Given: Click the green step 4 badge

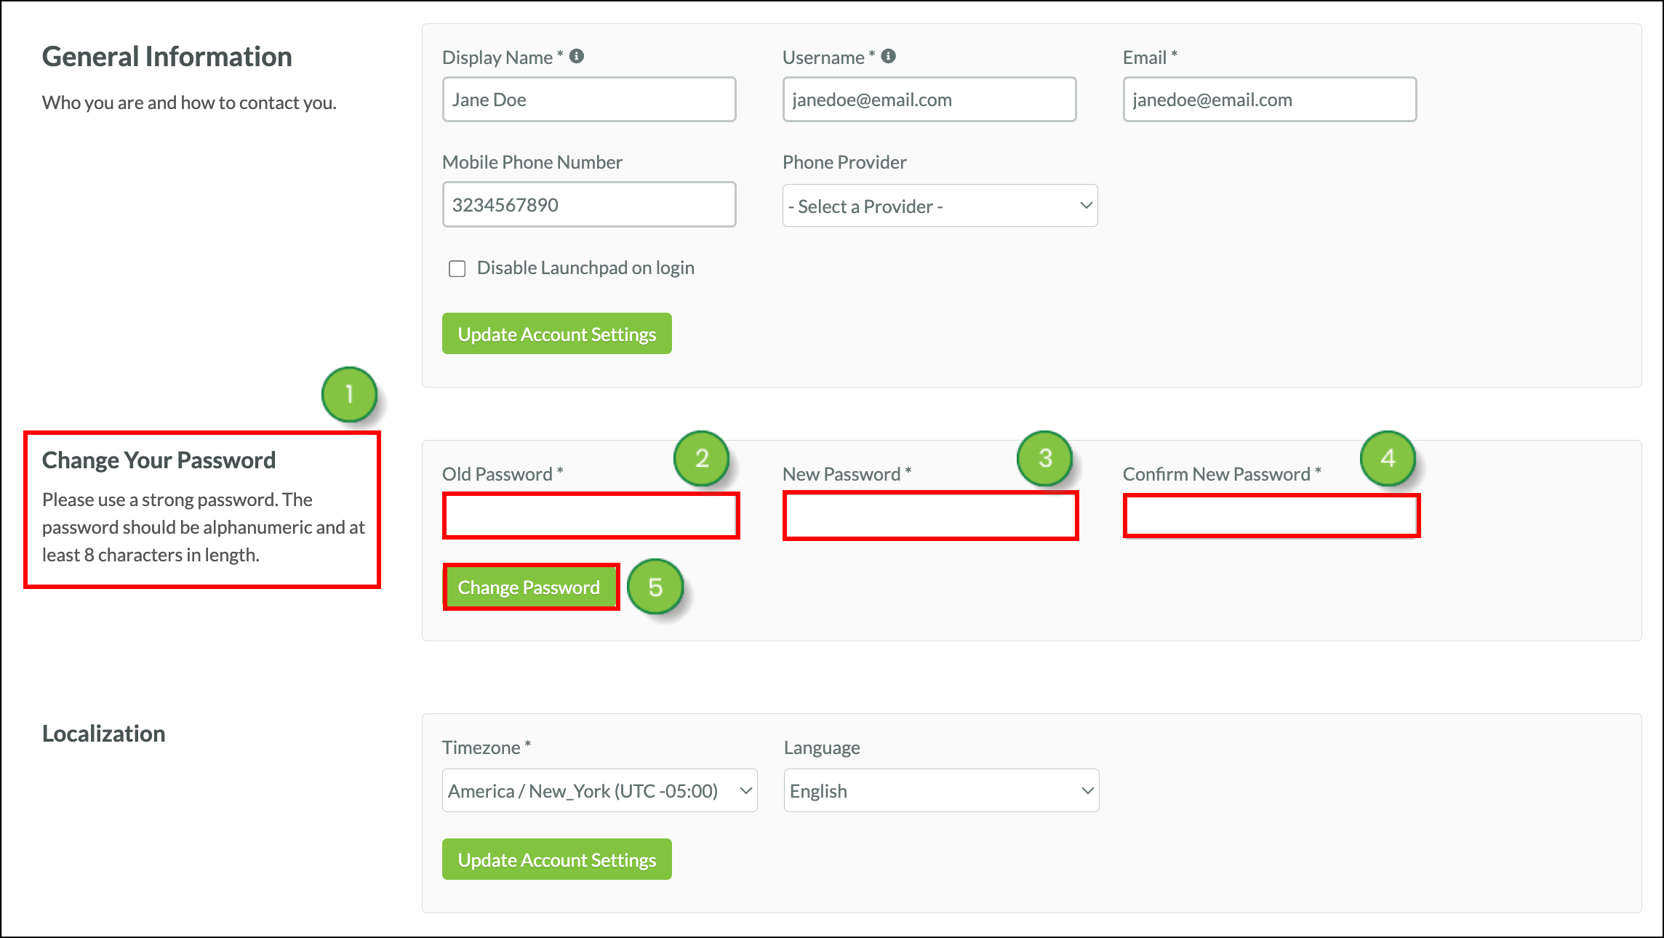Looking at the screenshot, I should 1388,458.
